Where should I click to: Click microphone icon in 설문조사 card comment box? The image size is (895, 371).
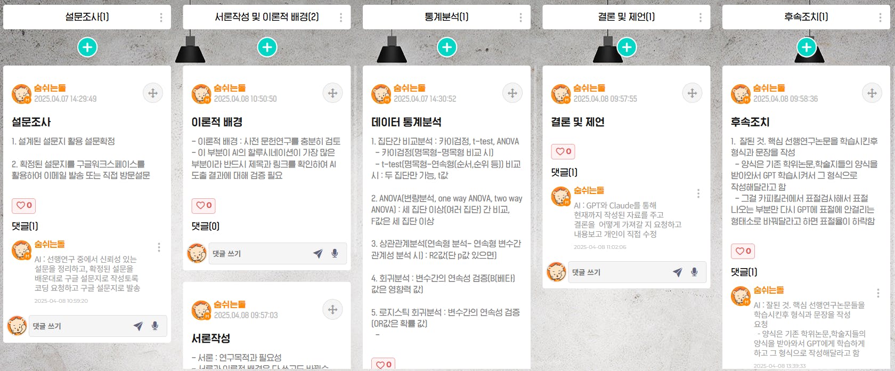[x=155, y=326]
